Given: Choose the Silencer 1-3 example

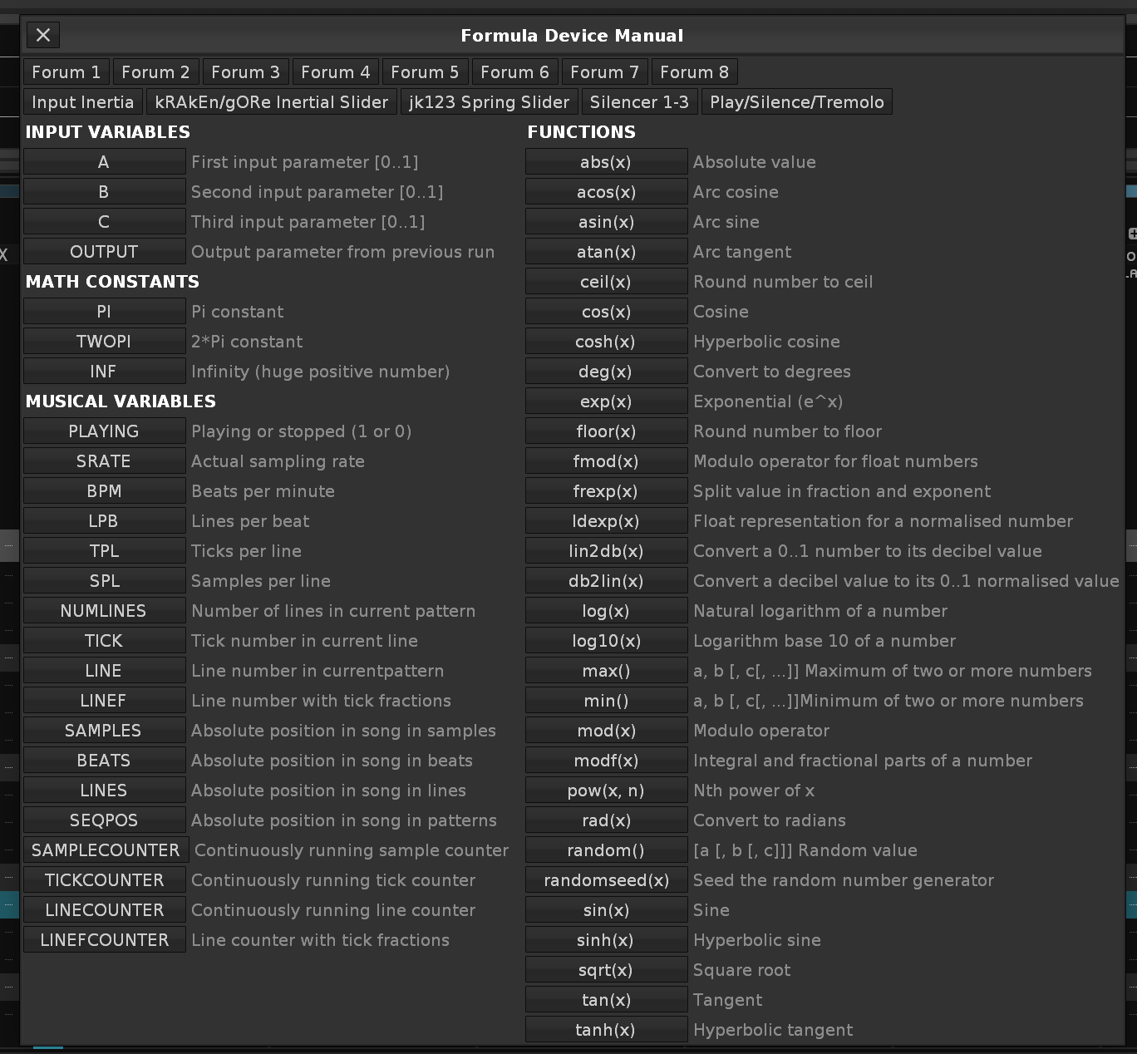Looking at the screenshot, I should pos(639,102).
